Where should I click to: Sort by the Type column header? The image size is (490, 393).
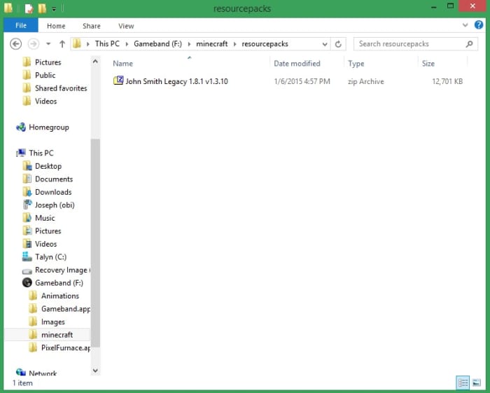[x=356, y=64]
